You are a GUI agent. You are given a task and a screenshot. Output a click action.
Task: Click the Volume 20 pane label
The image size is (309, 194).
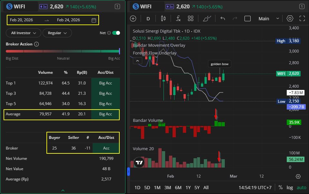click(143, 149)
